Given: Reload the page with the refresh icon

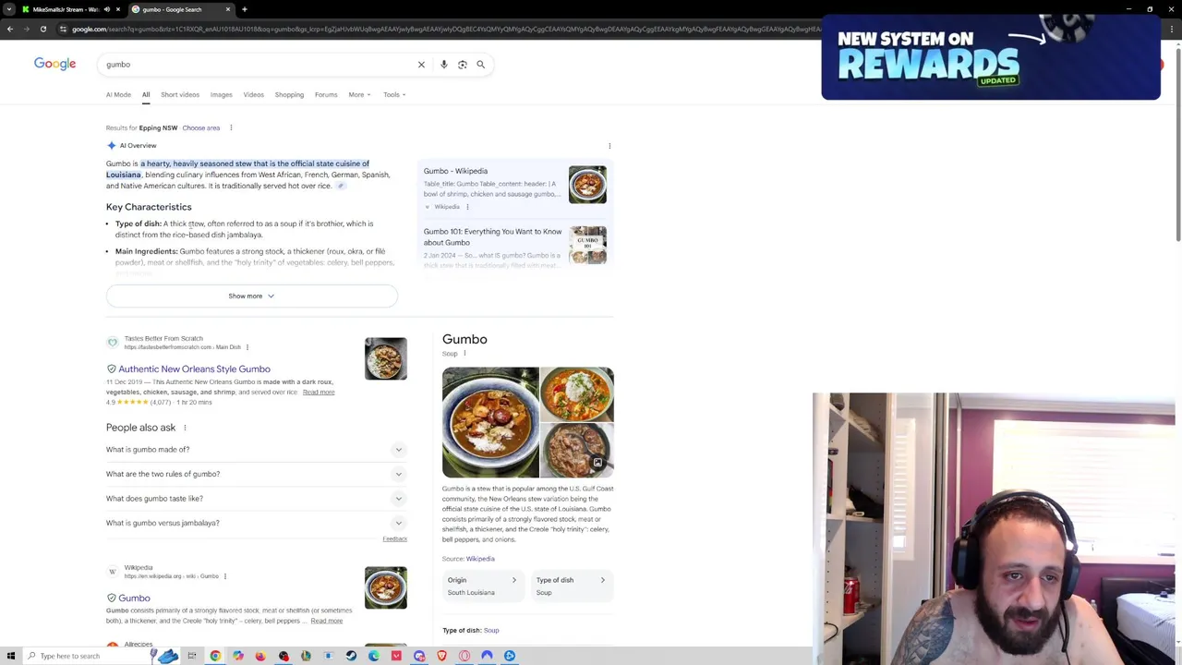Looking at the screenshot, I should pos(43,29).
